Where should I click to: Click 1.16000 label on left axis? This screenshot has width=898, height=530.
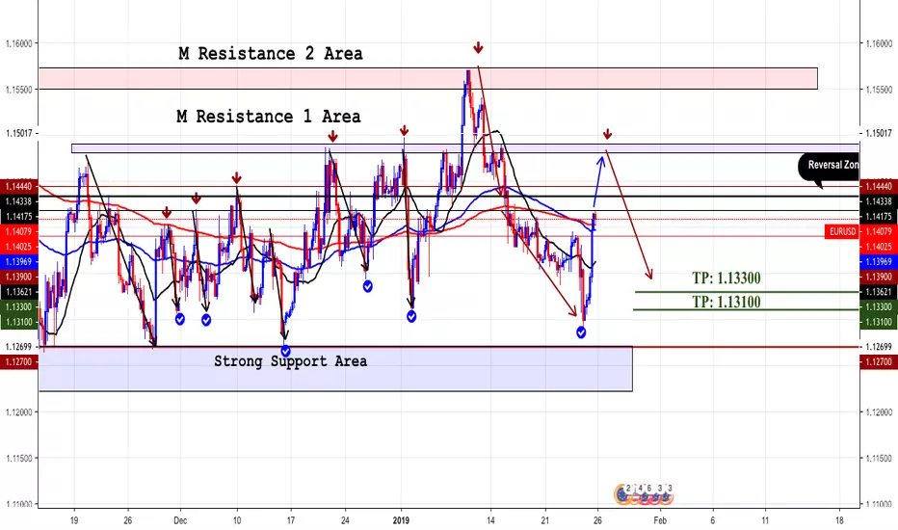19,43
